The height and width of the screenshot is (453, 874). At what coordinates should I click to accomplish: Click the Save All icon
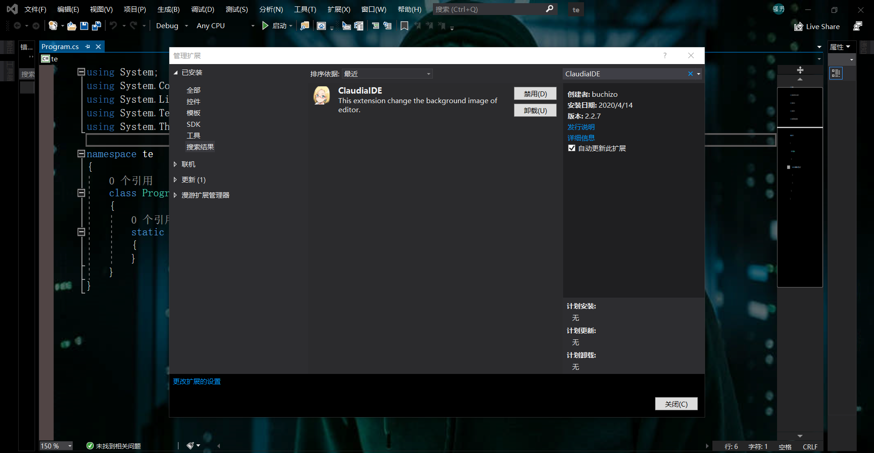tap(97, 26)
